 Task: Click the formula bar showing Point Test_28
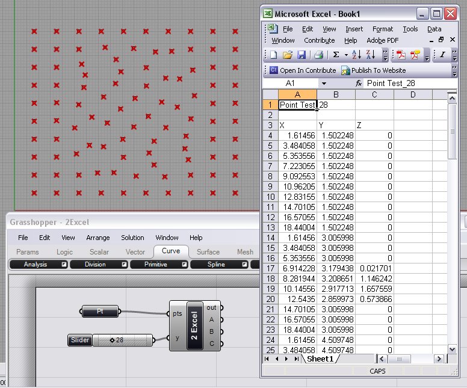coord(410,84)
